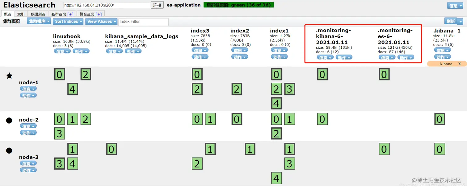Add a new 基本查询 tab with [+]
The width and height of the screenshot is (467, 189).
coord(70,14)
